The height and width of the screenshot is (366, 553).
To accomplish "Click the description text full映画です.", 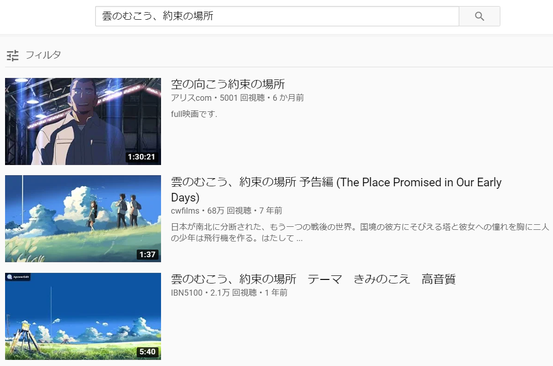I will click(194, 114).
